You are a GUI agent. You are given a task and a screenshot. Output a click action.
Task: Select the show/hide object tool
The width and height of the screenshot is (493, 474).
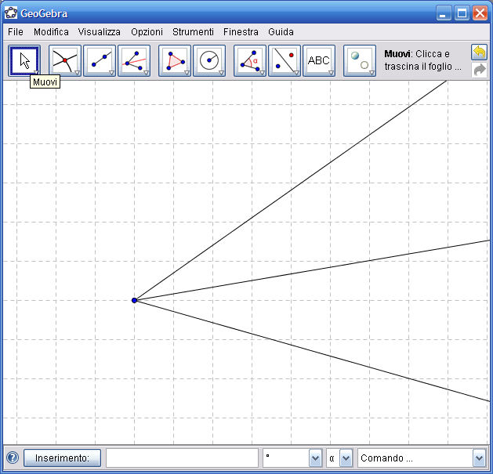pos(360,60)
